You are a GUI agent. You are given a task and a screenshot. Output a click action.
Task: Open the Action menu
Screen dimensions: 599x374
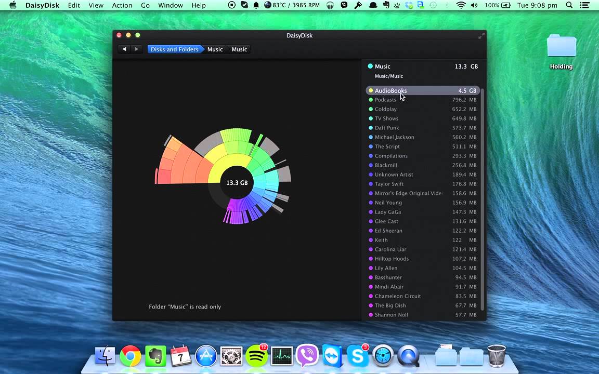[122, 5]
